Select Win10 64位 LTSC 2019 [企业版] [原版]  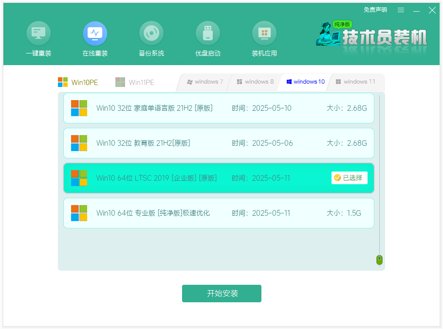[x=219, y=178]
